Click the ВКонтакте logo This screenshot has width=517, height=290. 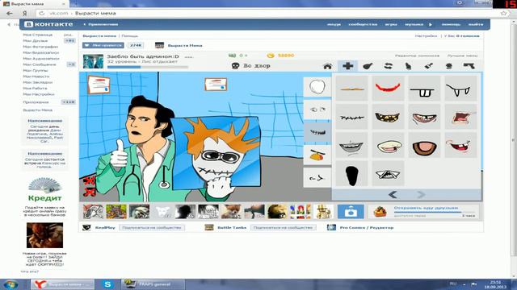[48, 24]
